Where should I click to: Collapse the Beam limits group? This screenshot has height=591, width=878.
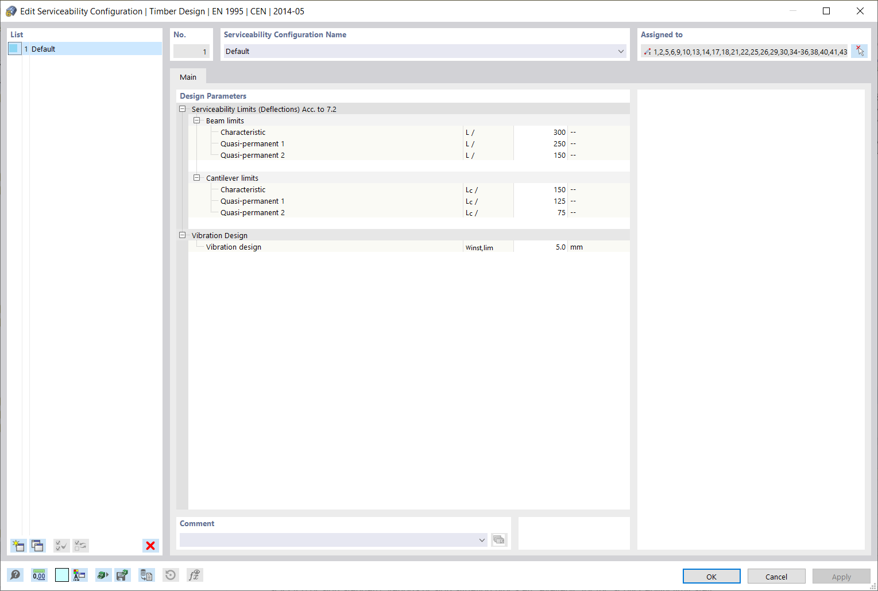click(x=197, y=120)
